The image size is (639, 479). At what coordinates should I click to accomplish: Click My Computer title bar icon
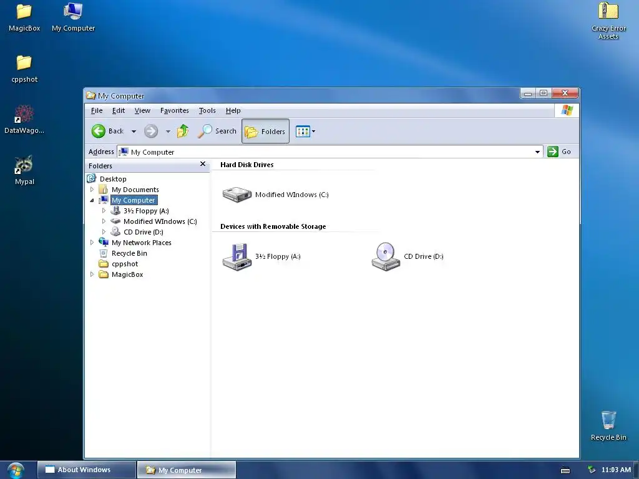click(91, 95)
